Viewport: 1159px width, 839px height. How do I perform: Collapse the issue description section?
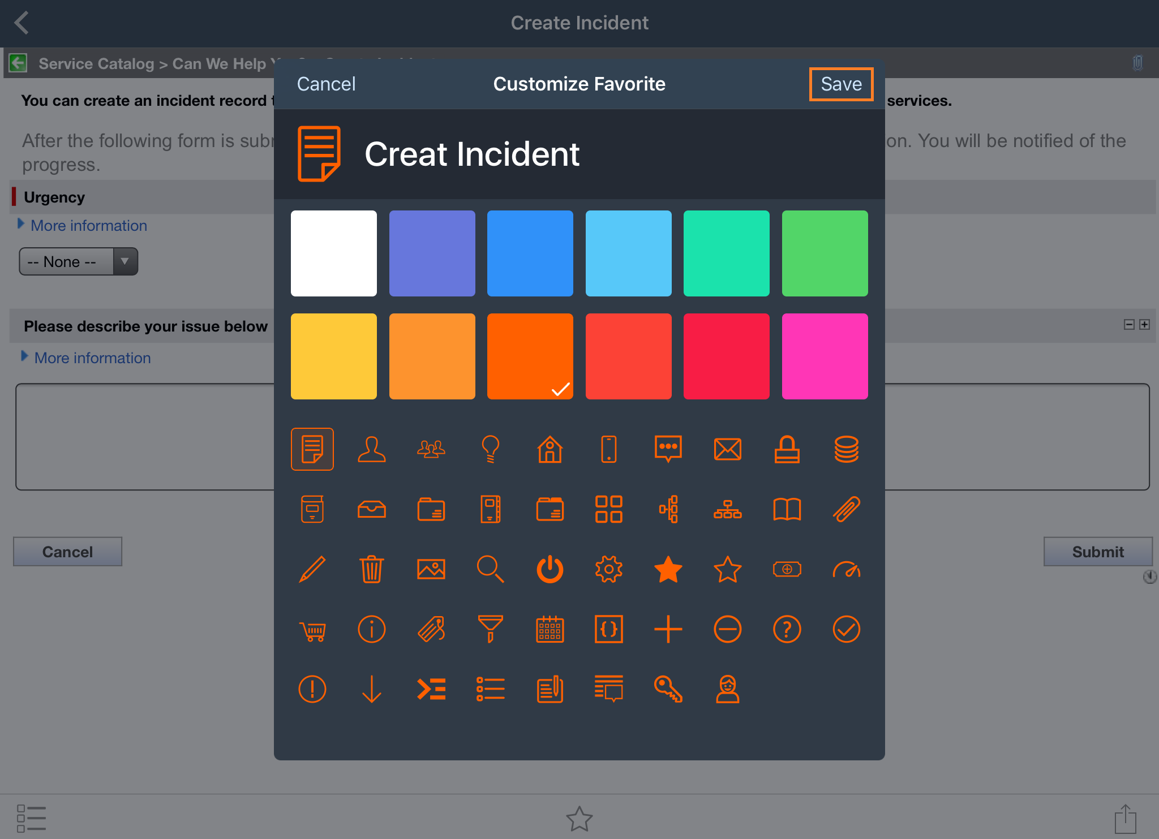click(1128, 325)
